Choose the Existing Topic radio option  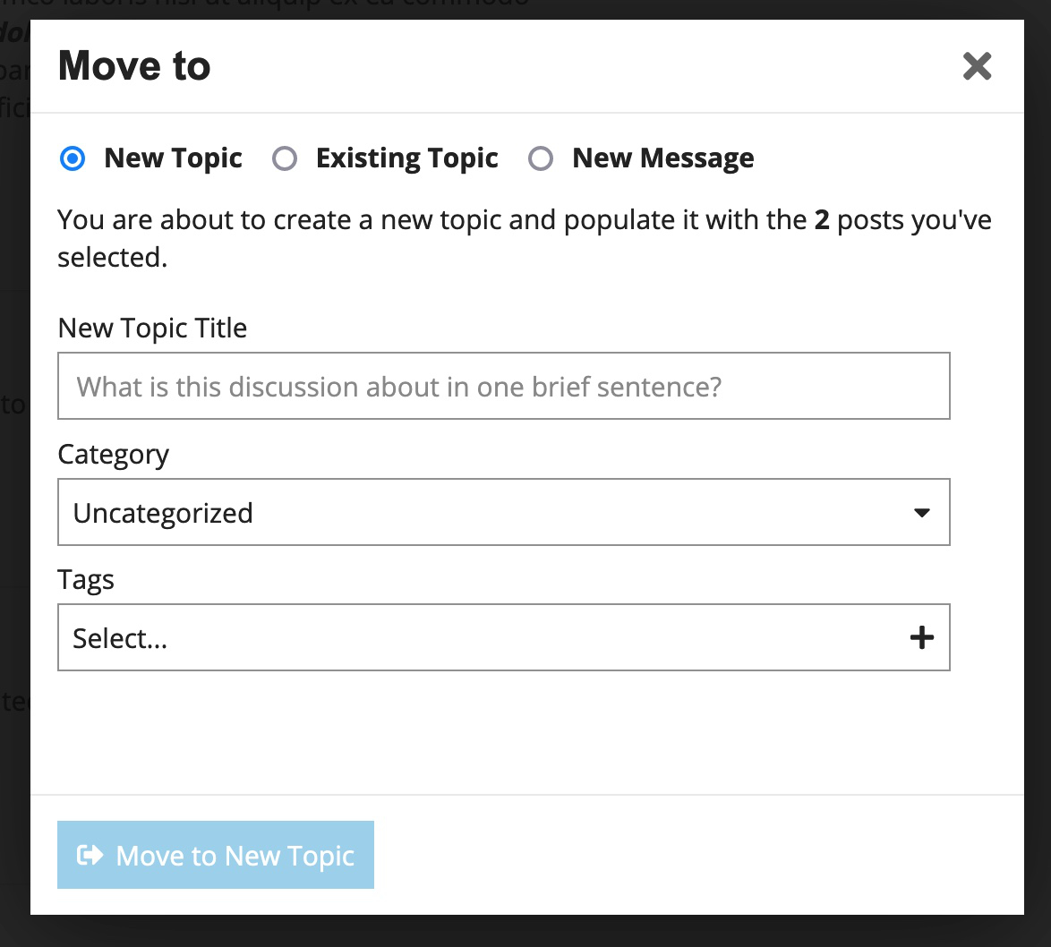[x=285, y=158]
